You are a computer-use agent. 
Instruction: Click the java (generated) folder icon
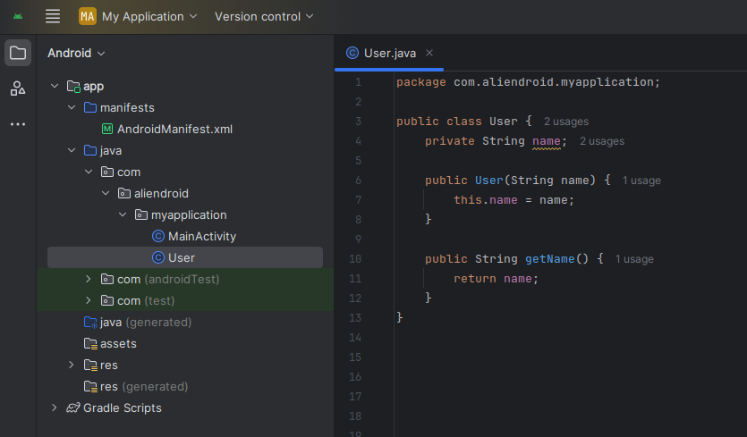(x=90, y=323)
